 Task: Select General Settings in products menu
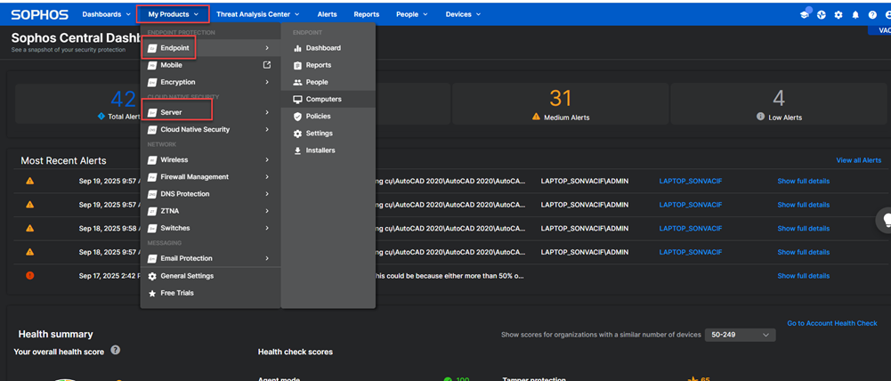186,276
